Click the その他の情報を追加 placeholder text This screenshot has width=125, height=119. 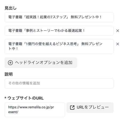[24, 83]
